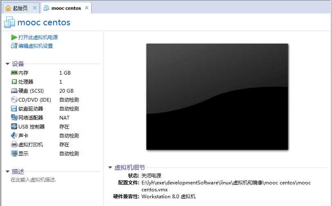Collapse the 虚拟机细节 details section
This screenshot has height=206, width=332.
pos(110,167)
